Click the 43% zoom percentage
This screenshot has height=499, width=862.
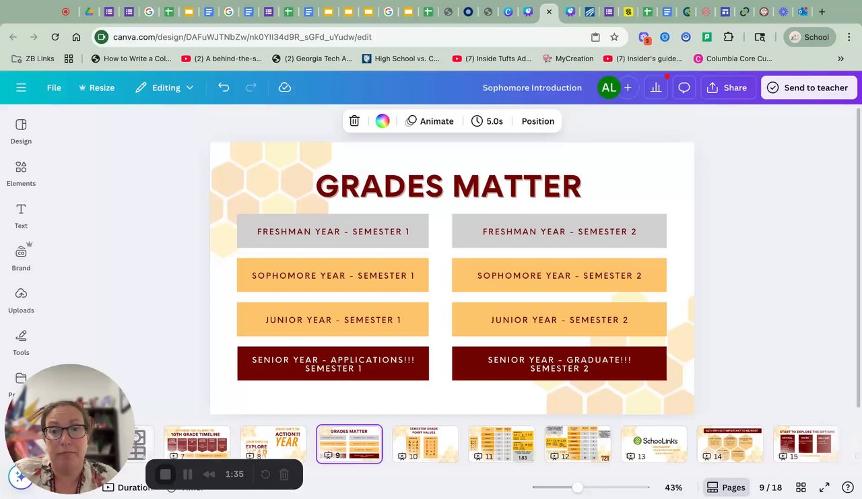coord(673,488)
